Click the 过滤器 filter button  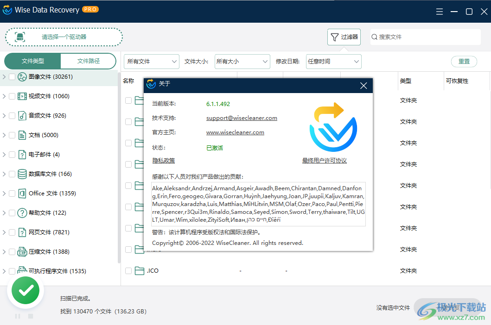click(x=344, y=37)
